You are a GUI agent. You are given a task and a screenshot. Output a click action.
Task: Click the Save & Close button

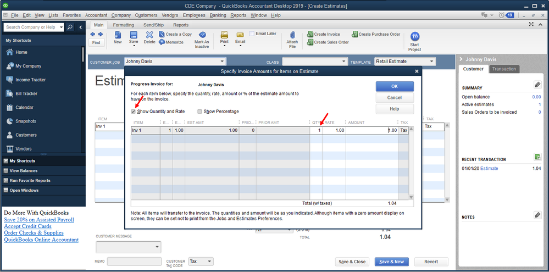[x=352, y=262]
